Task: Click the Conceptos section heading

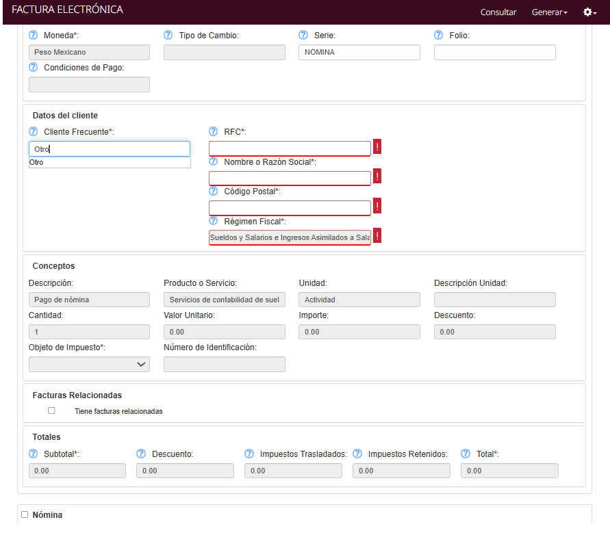Action: tap(53, 266)
